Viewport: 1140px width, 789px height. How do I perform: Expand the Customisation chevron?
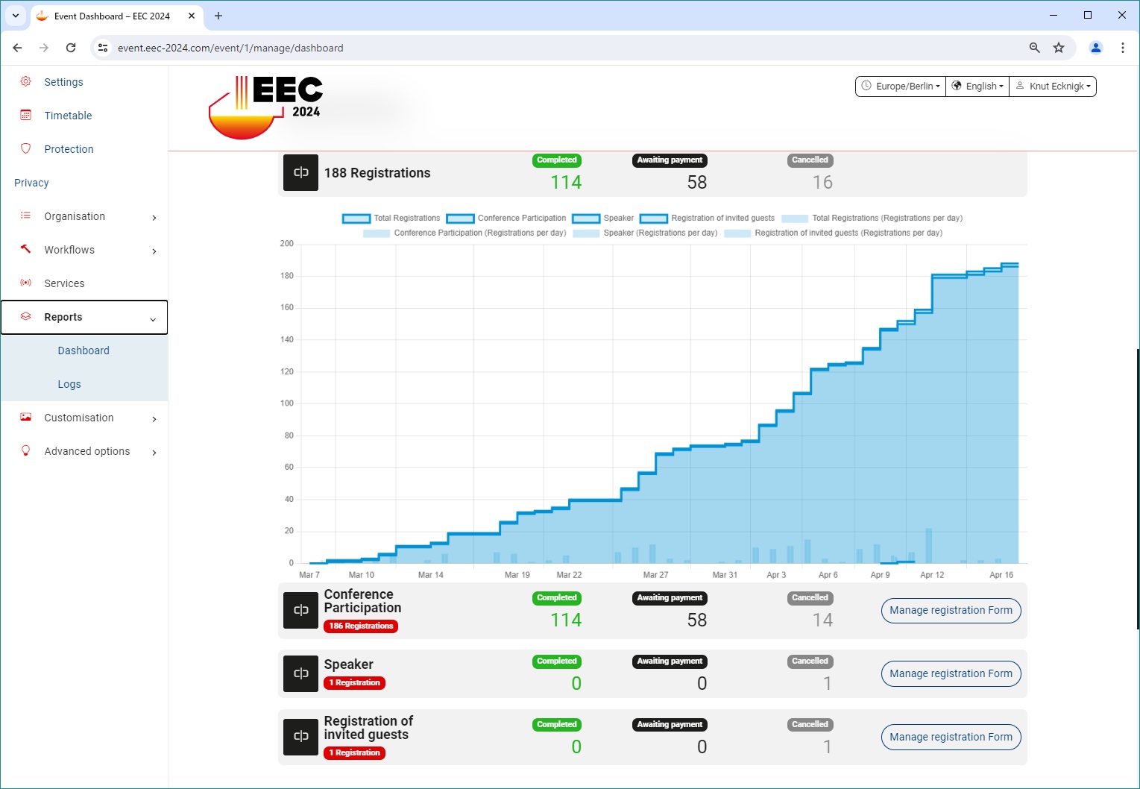click(x=154, y=419)
